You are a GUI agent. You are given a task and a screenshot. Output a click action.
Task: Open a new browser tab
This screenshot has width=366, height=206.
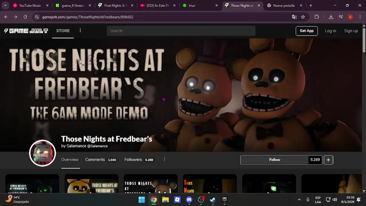pos(311,5)
